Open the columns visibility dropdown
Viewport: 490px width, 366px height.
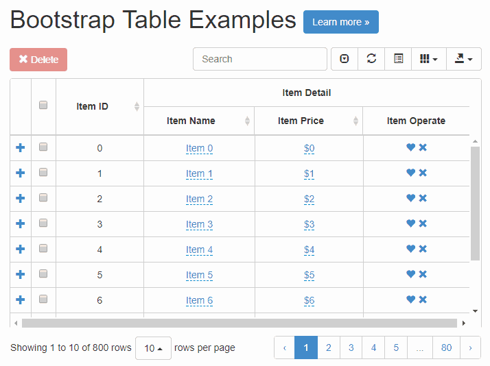[428, 59]
